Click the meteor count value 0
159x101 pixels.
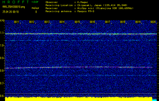[x=36, y=12]
